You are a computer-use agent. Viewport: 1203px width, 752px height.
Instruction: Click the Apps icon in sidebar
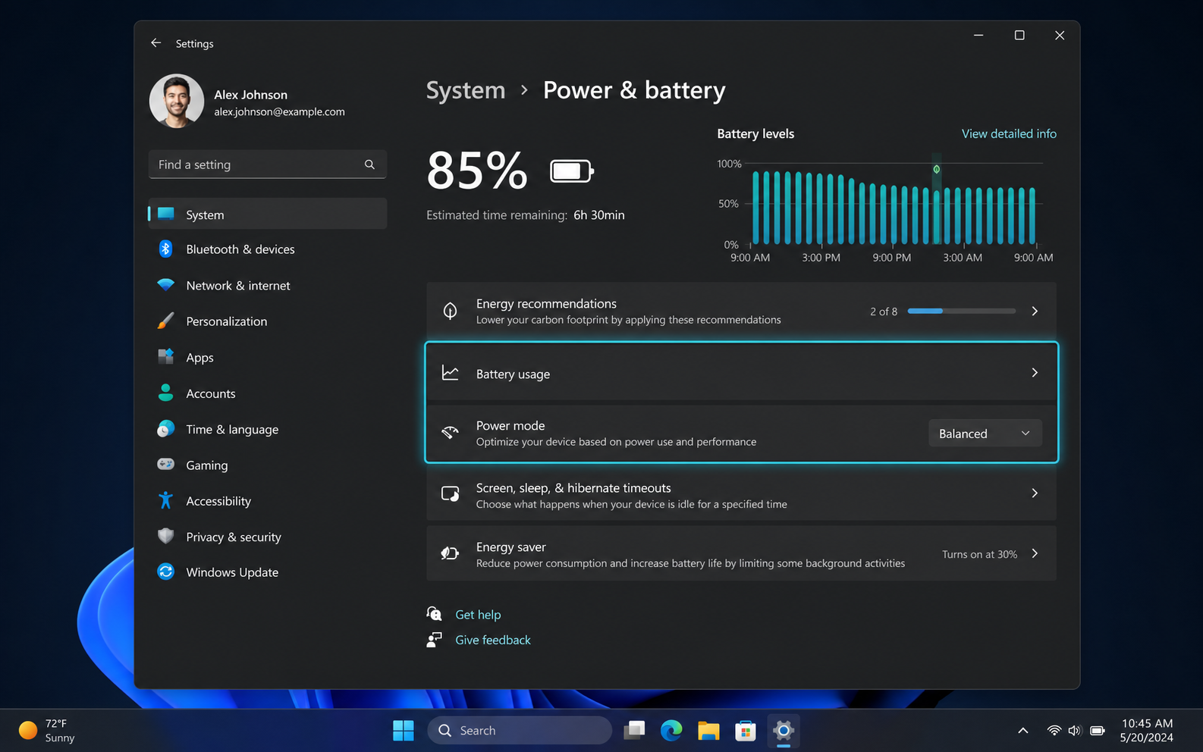[165, 357]
